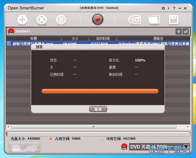Click the trash can delete-all icon
Viewport: 196px width, 158px height.
point(61,20)
